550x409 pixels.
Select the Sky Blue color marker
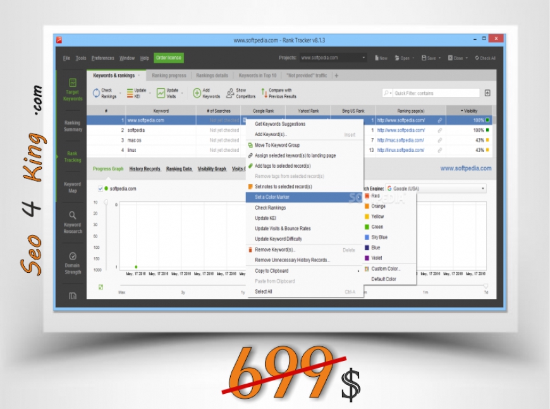[x=379, y=237]
